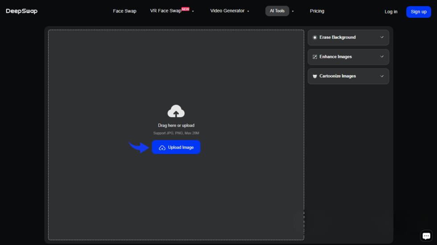Open the Pricing page
This screenshot has height=245, width=437.
click(317, 11)
